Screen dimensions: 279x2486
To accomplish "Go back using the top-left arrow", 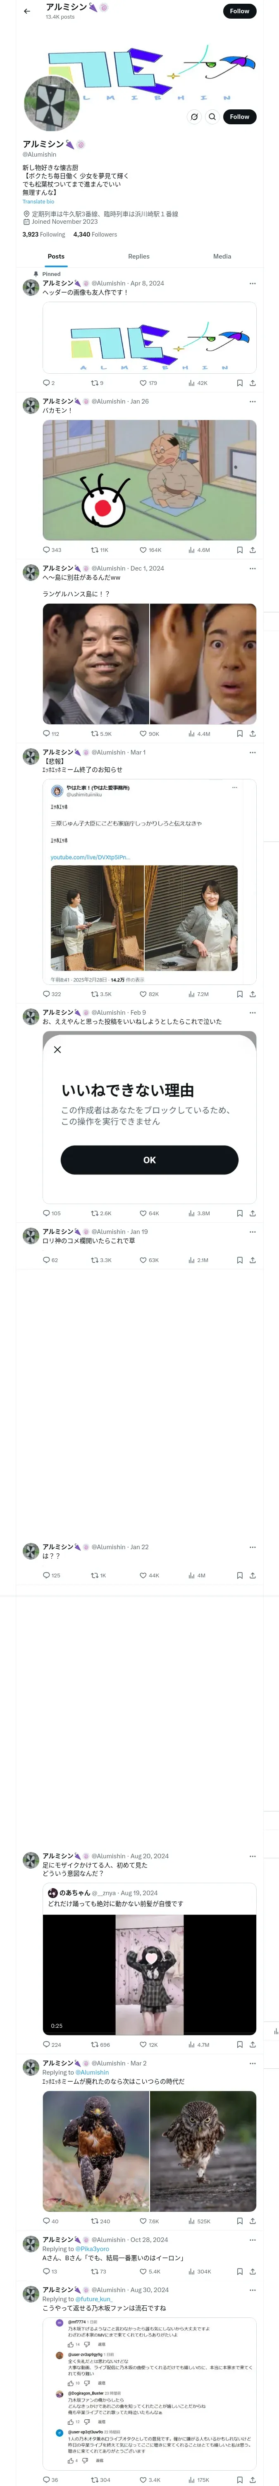I will 27,12.
